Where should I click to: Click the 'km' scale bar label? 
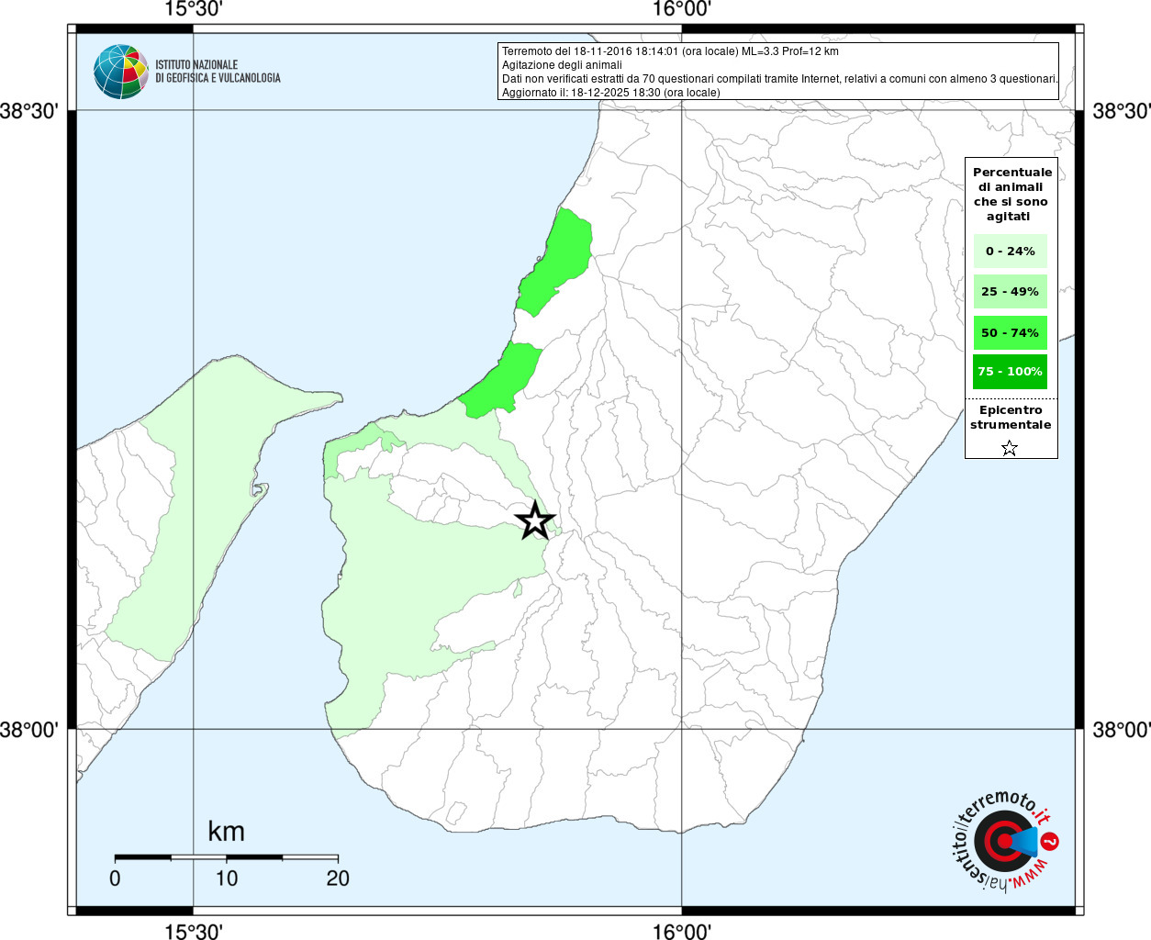coord(226,831)
